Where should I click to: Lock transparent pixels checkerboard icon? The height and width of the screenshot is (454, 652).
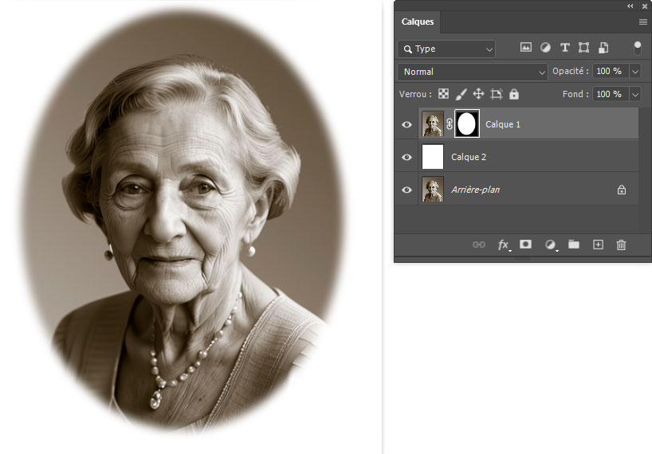(443, 94)
